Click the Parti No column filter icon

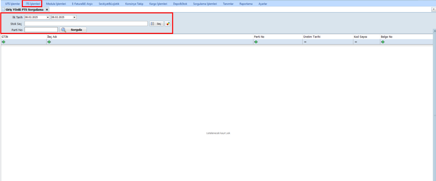pyautogui.click(x=256, y=42)
